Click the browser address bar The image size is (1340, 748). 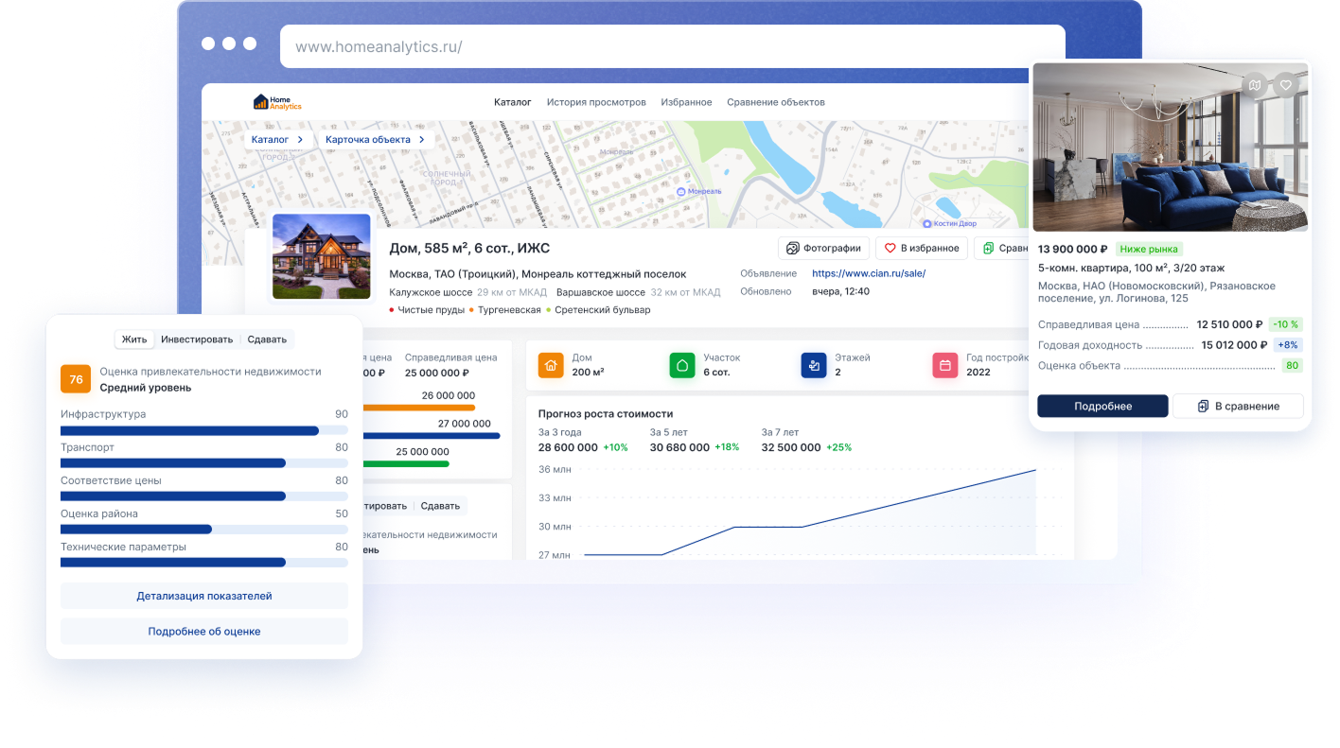[x=673, y=46]
